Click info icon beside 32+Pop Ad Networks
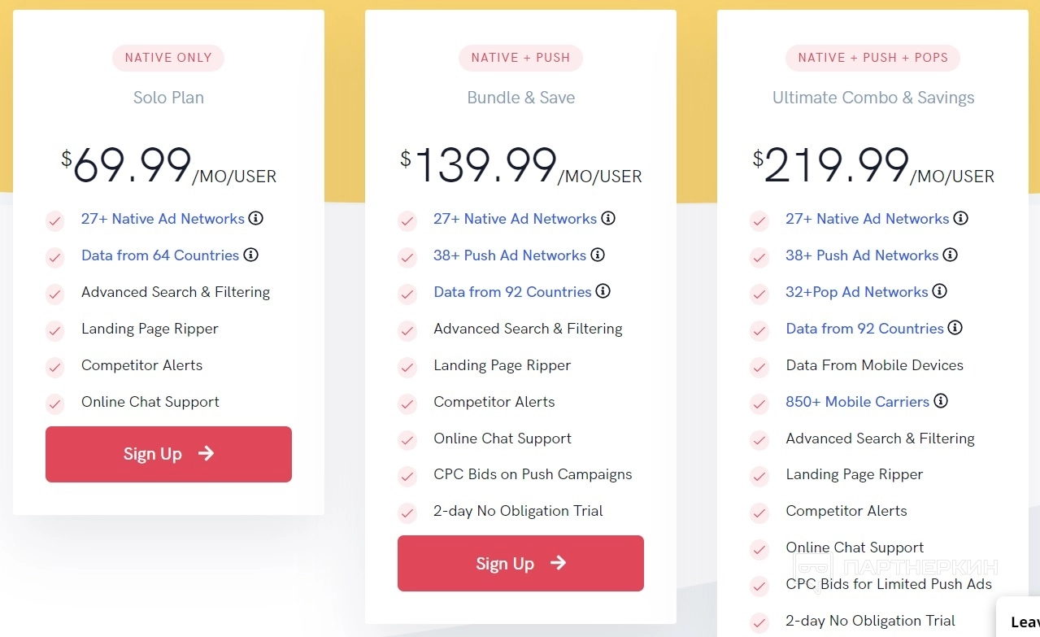 pos(939,291)
